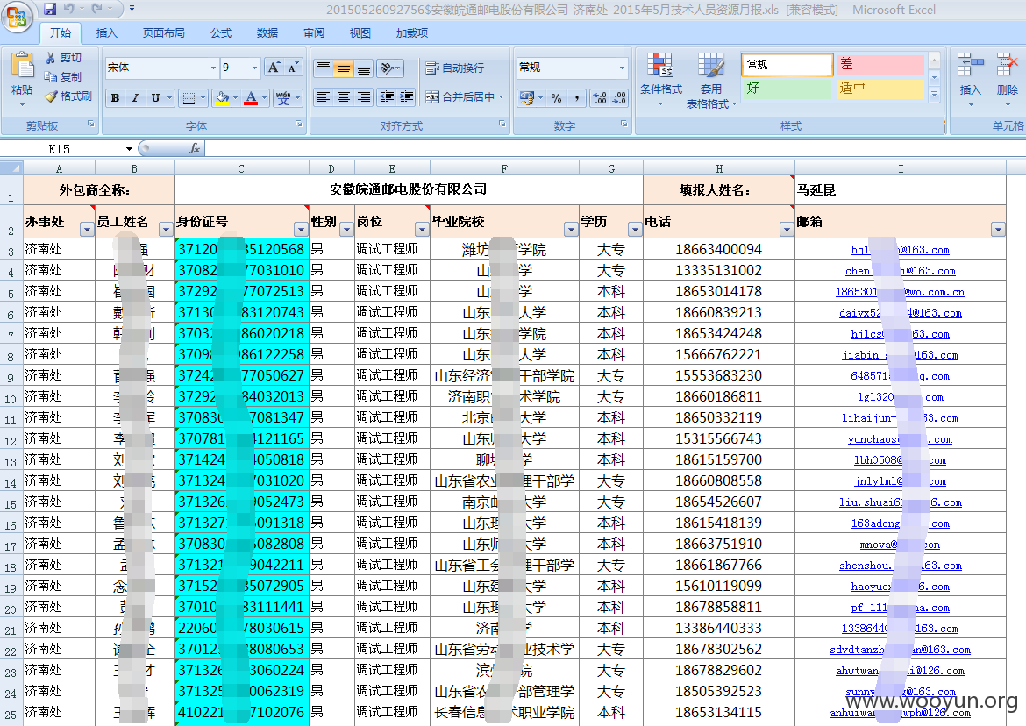Viewport: 1026px width, 726px height.
Task: Copy selection with 复制
Action: [63, 77]
